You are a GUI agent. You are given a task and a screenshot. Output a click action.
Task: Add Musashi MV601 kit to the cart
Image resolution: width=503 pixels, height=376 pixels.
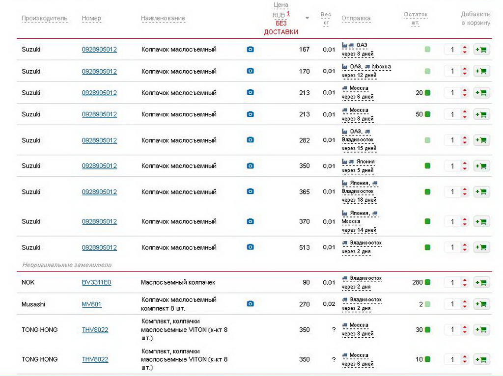pos(481,304)
